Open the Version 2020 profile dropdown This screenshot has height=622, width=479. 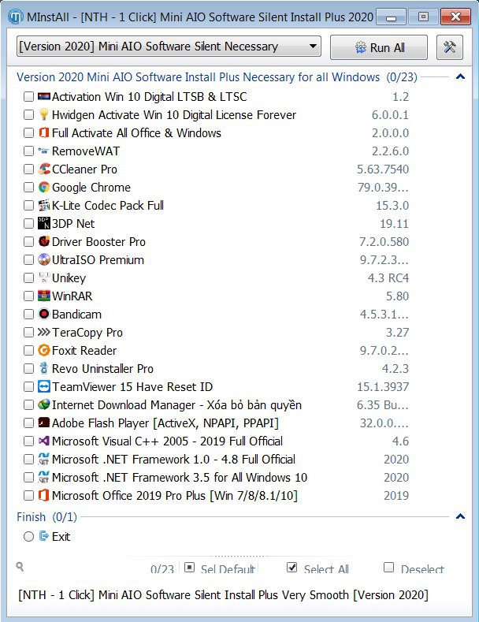[169, 47]
